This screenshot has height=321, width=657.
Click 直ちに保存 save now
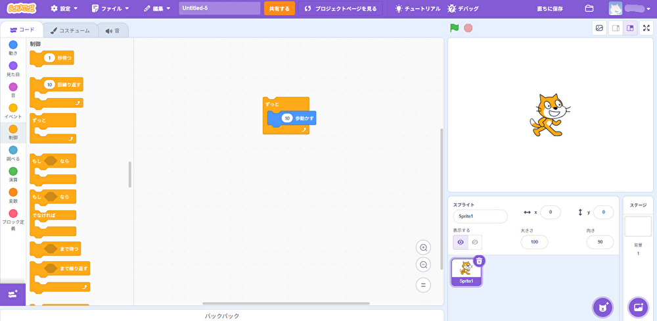click(x=550, y=9)
